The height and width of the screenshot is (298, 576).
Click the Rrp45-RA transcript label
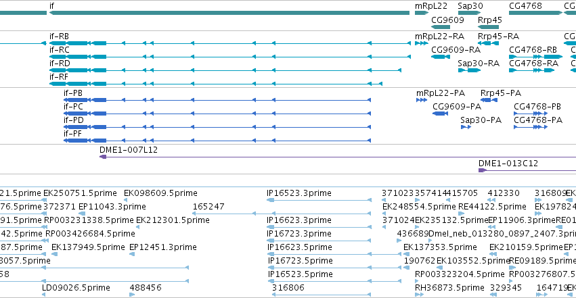[498, 36]
